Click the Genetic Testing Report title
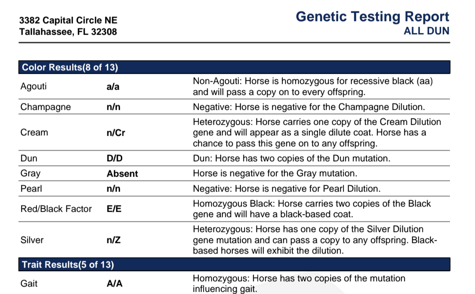475x294 pixels. (373, 17)
